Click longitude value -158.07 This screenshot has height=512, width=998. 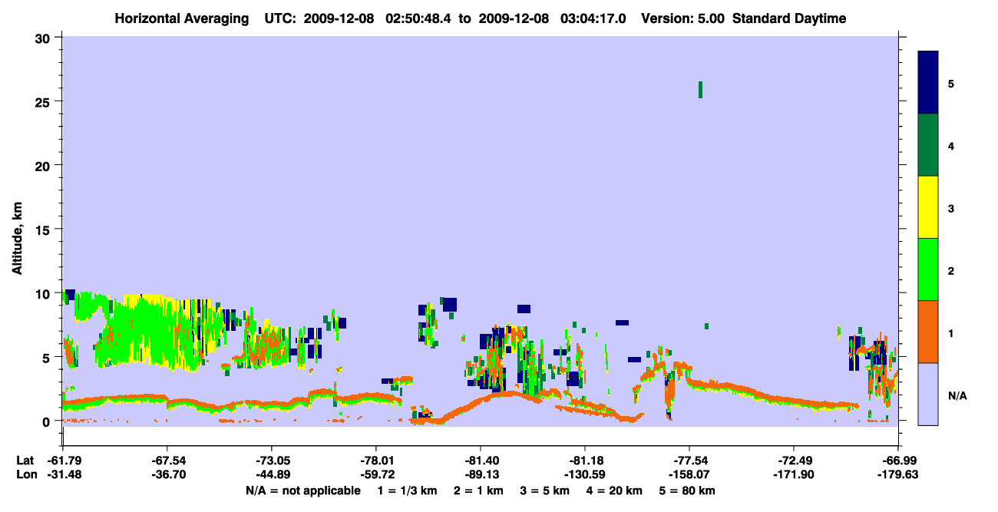[689, 474]
